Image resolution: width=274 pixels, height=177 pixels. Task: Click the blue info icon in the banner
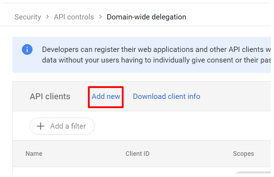tap(27, 49)
